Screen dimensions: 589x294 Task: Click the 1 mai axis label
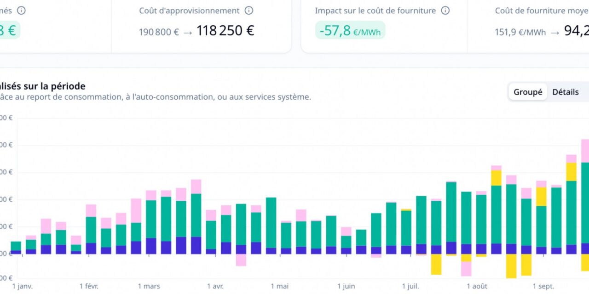pos(279,286)
